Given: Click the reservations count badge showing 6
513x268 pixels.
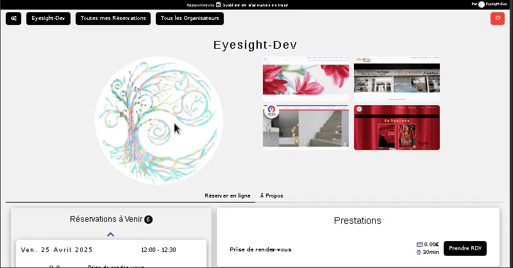Looking at the screenshot, I should tap(148, 219).
